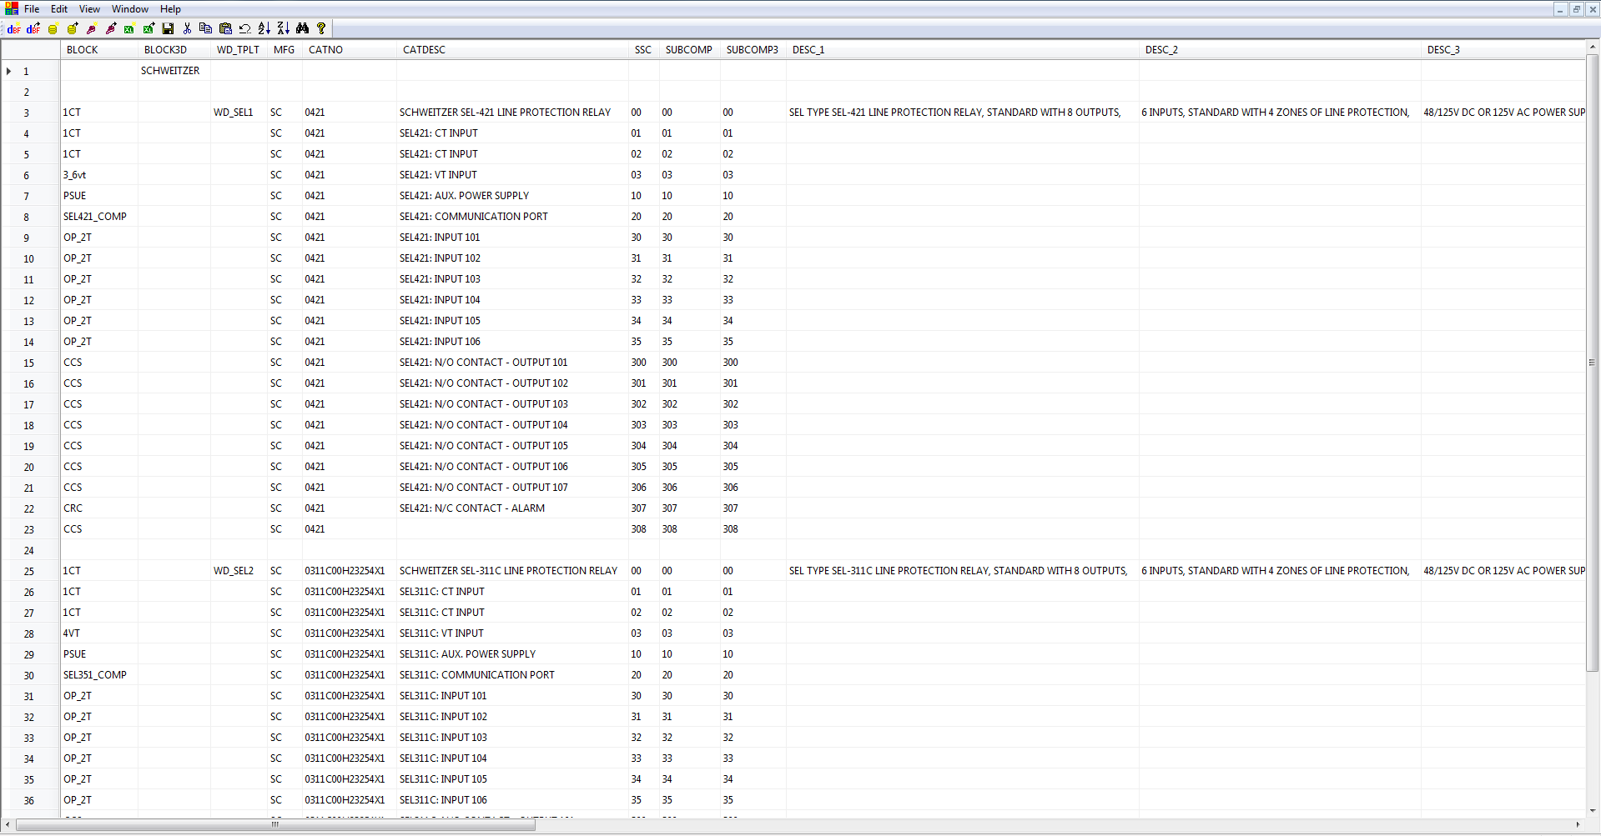Click the SUBCOMP column header

689,50
